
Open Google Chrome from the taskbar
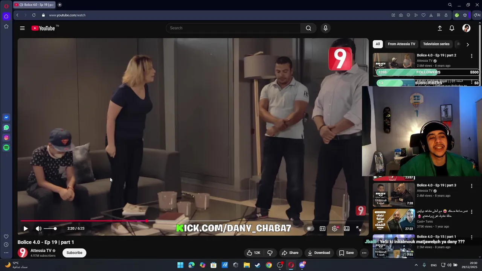(x=268, y=265)
